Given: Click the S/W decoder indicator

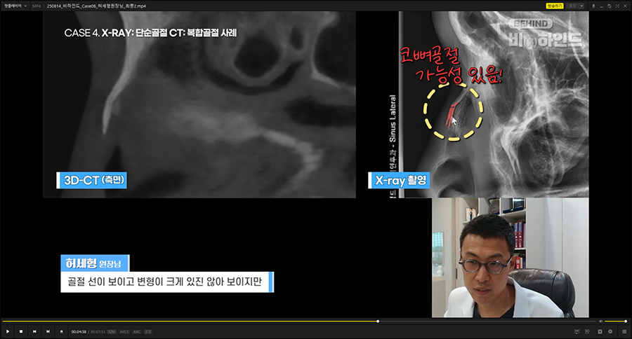Looking at the screenshot, I should pos(112,331).
